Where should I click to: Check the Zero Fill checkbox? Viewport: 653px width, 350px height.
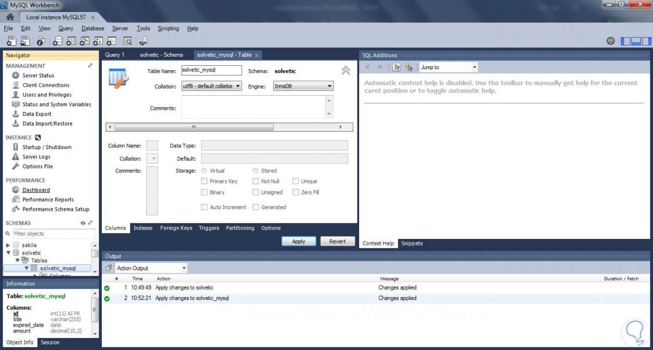(x=296, y=192)
